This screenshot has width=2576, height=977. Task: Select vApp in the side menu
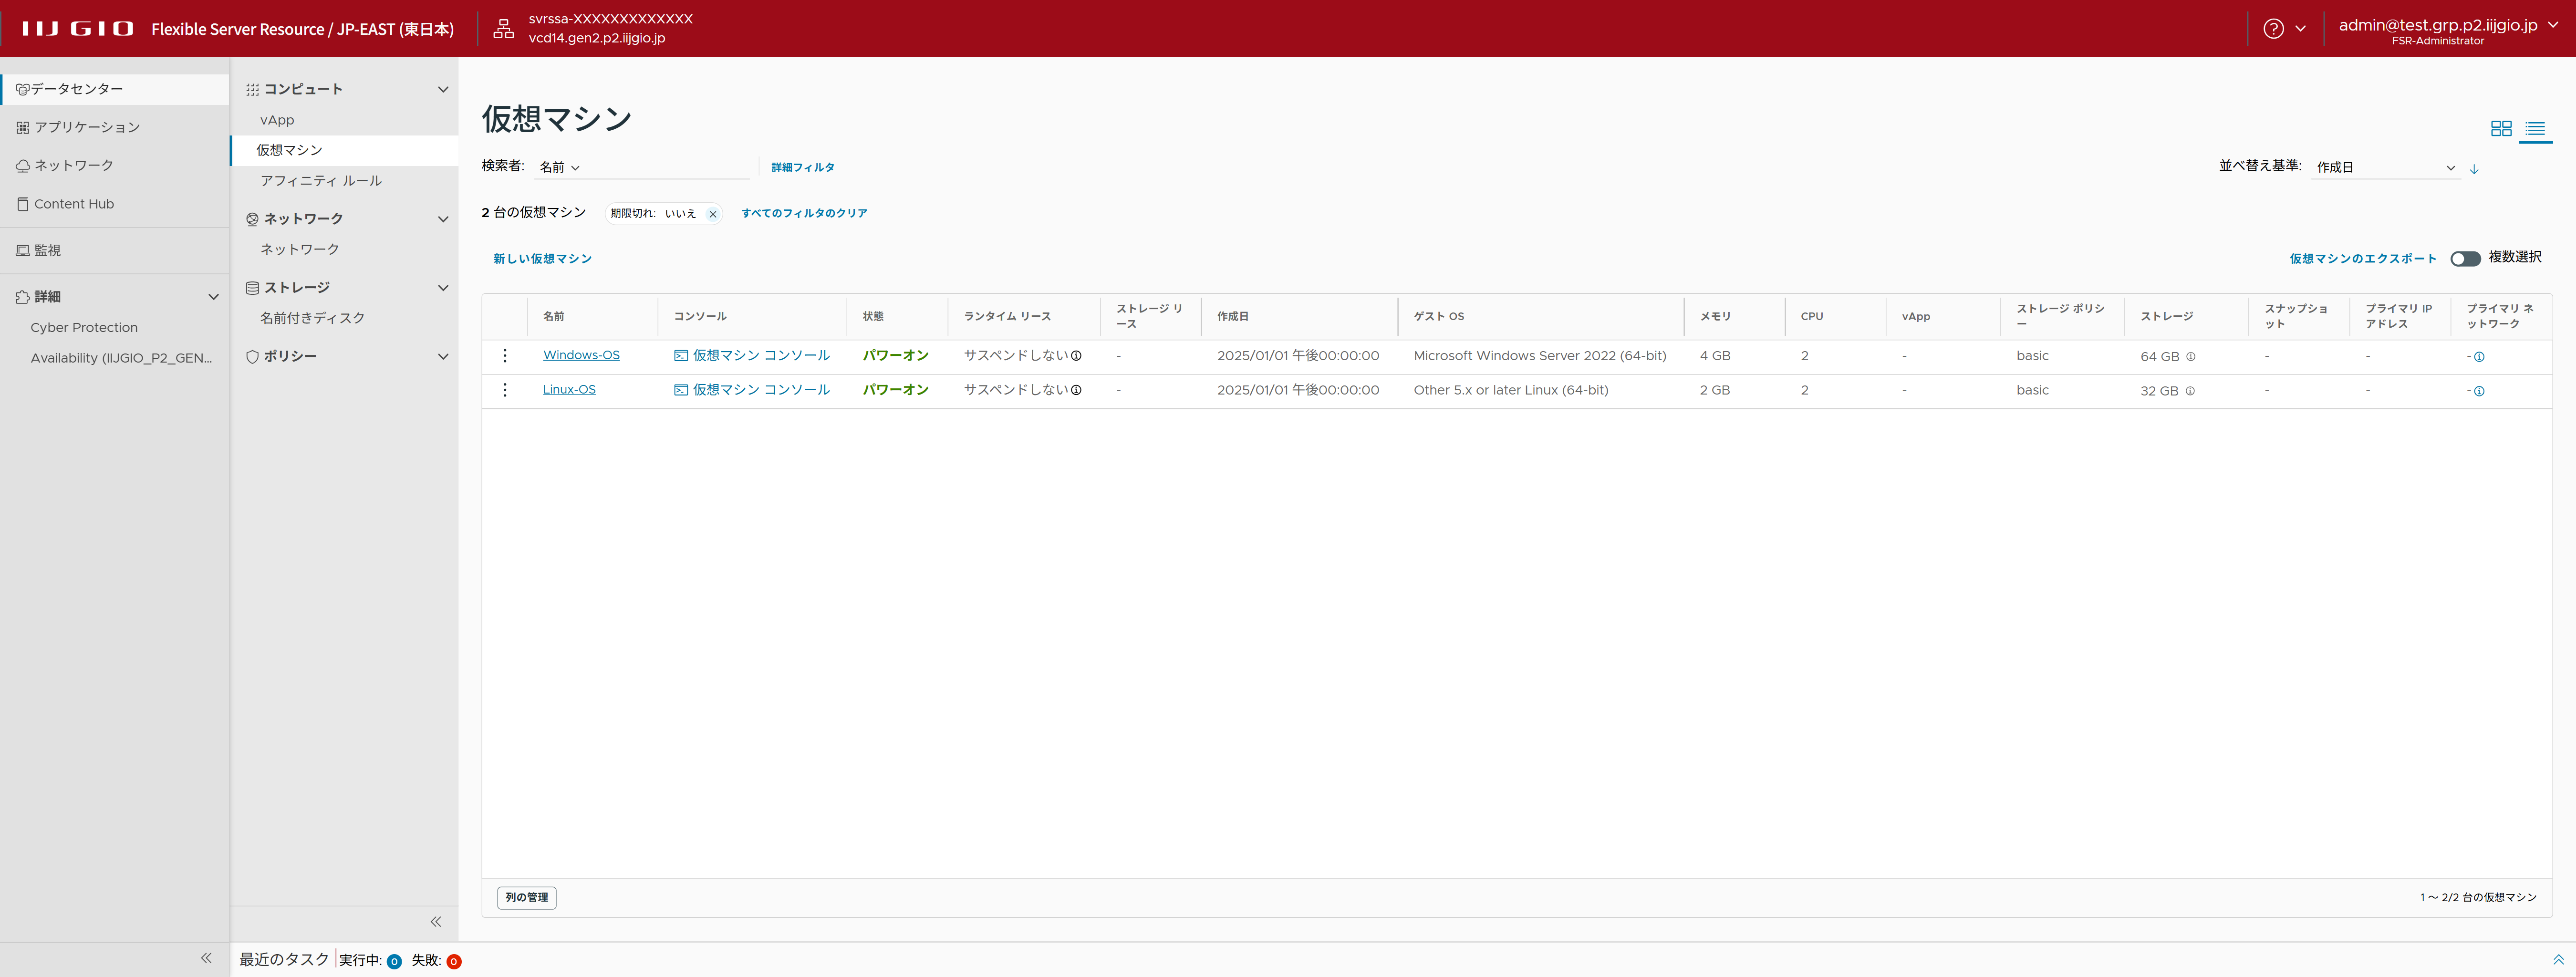pyautogui.click(x=277, y=120)
